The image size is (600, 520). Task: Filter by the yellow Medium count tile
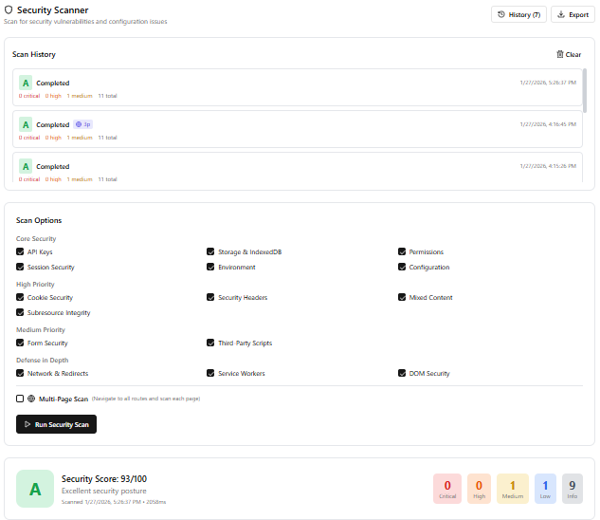513,489
